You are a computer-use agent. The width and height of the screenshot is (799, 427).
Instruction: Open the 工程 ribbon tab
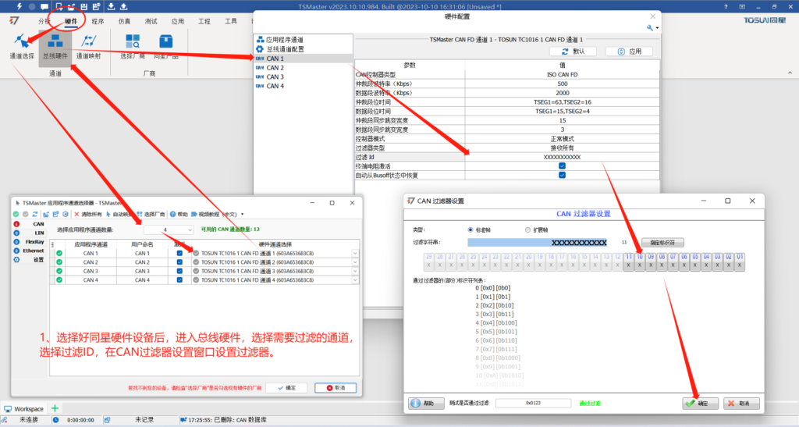204,21
